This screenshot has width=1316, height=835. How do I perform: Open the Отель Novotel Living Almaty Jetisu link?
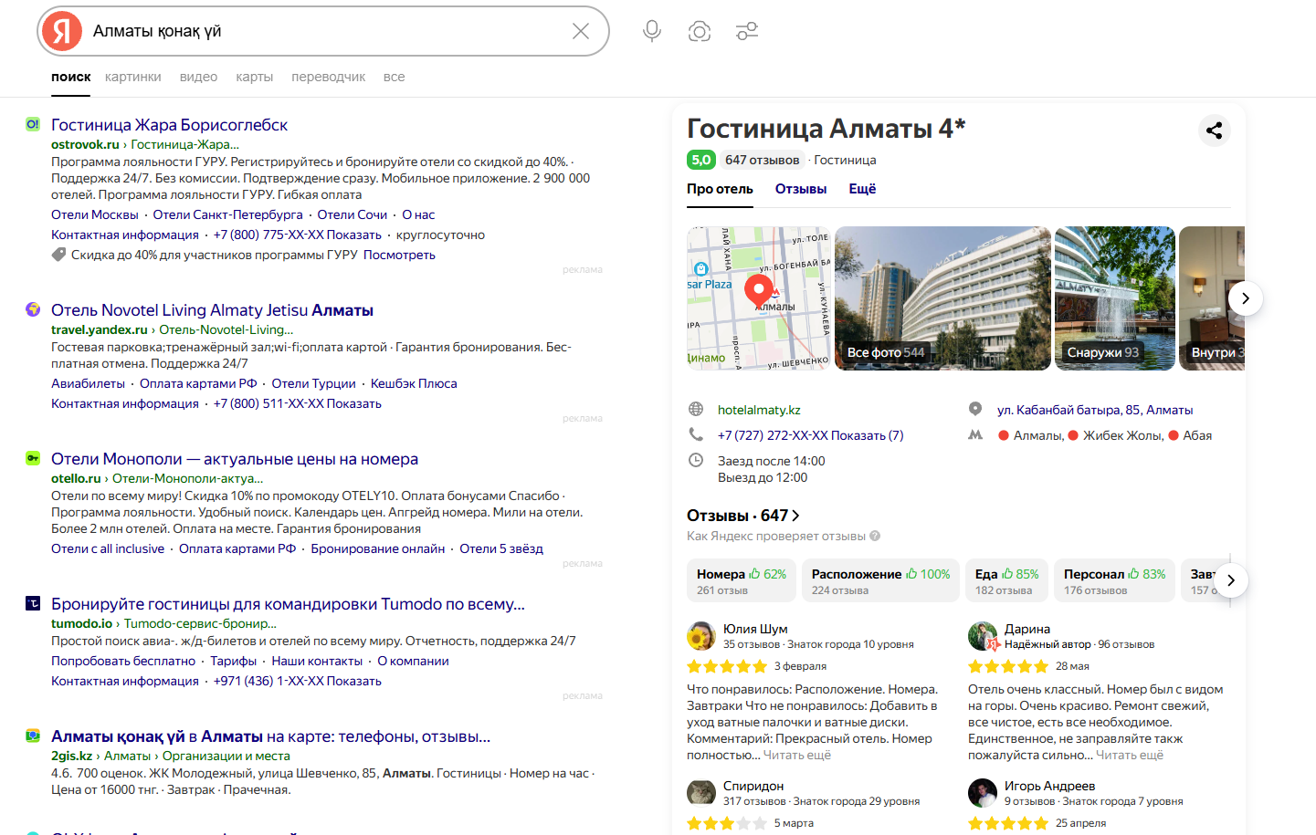click(x=212, y=310)
